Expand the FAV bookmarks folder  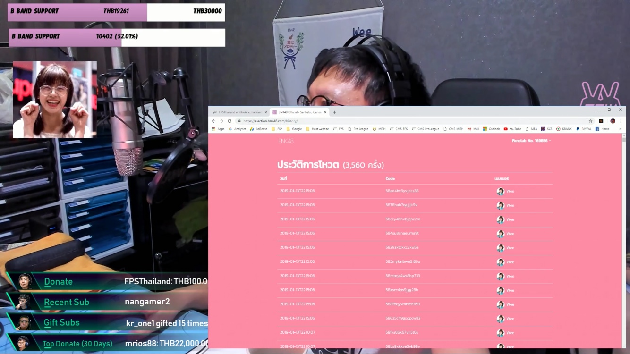click(x=277, y=129)
